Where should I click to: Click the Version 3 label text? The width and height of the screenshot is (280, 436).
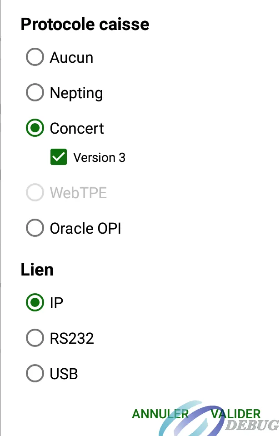99,158
